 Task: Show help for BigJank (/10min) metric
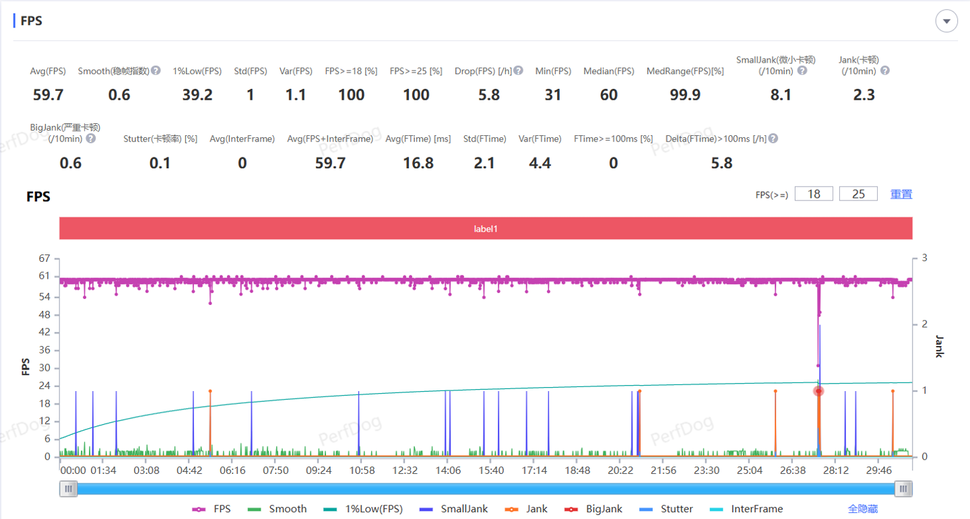click(91, 139)
